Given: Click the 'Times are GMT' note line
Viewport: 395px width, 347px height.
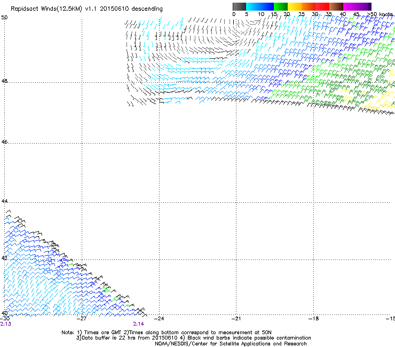Looking at the screenshot, I should pos(167,333).
